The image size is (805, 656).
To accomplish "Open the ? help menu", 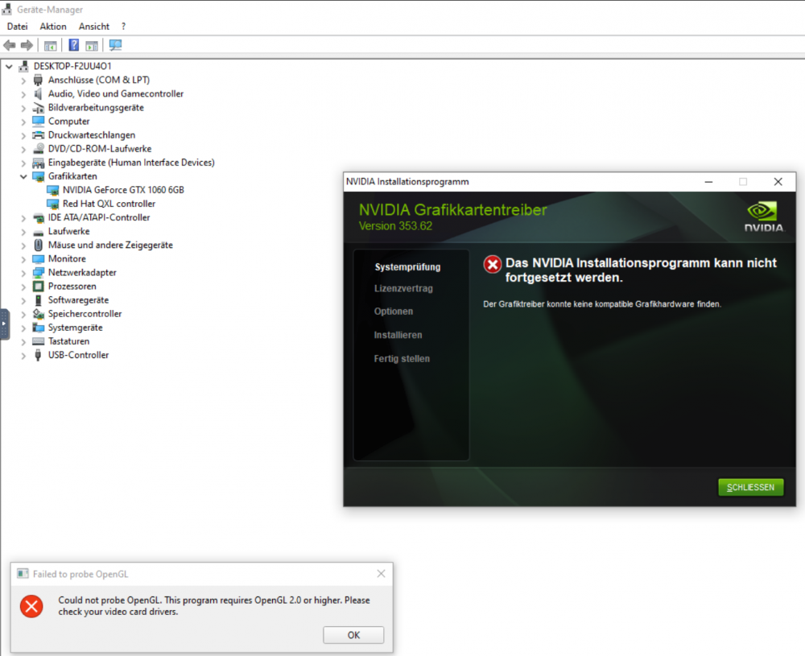I will point(123,27).
